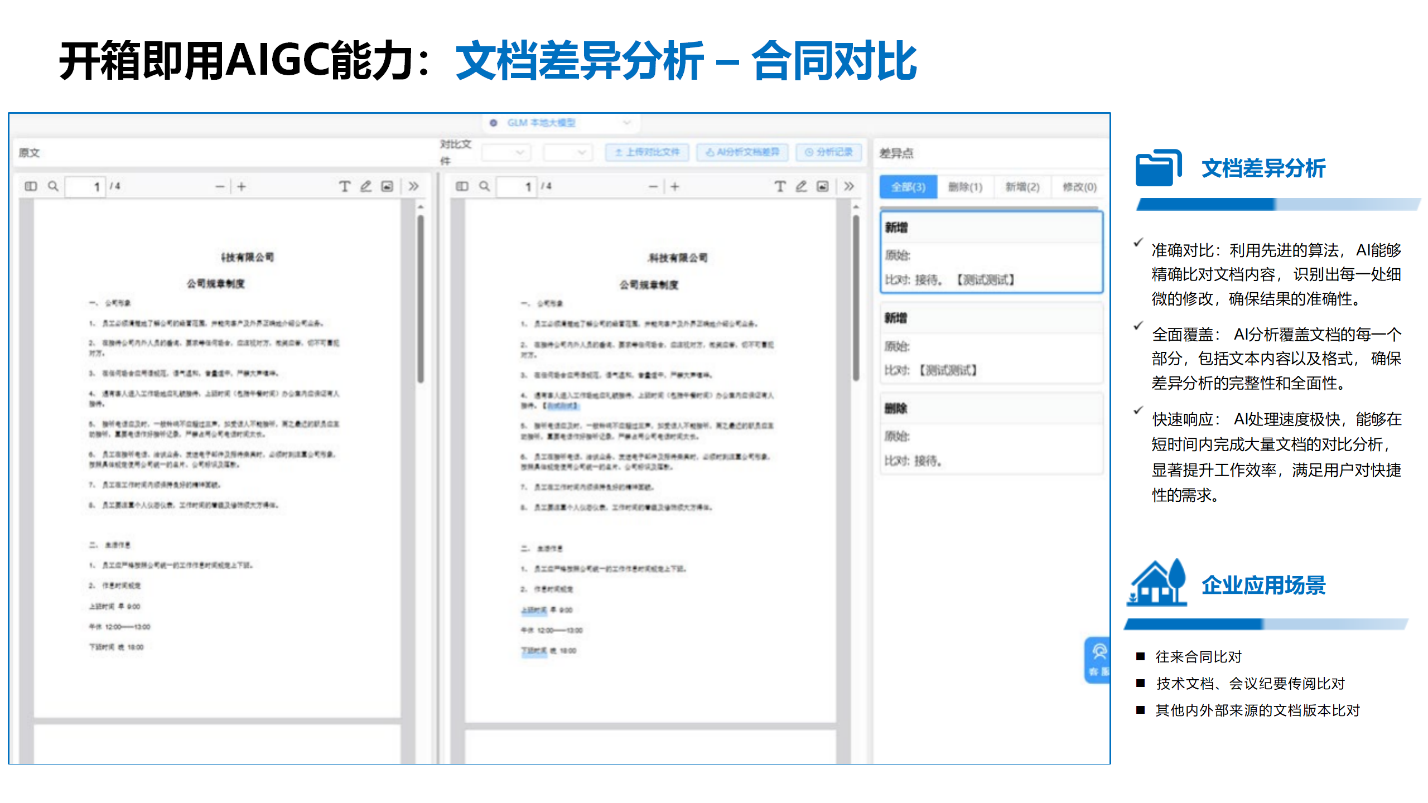
Task: Zoom in the original document with plus
Action: tap(242, 186)
